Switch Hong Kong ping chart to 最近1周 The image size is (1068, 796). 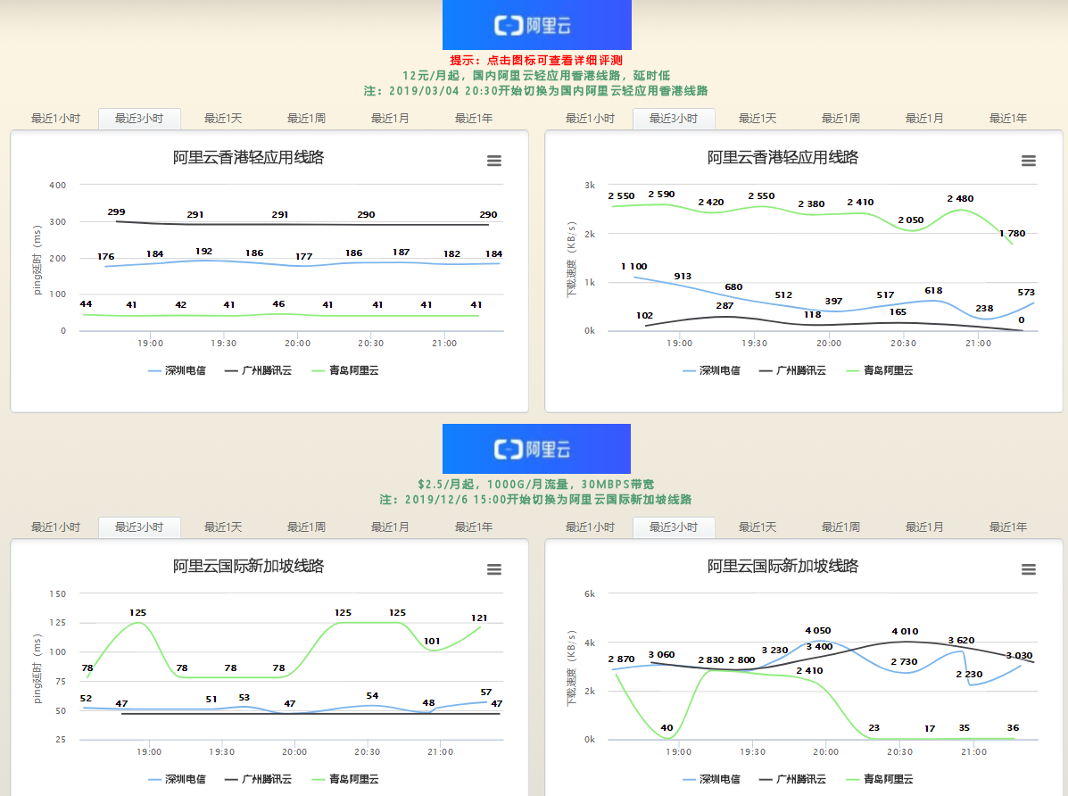coord(307,119)
